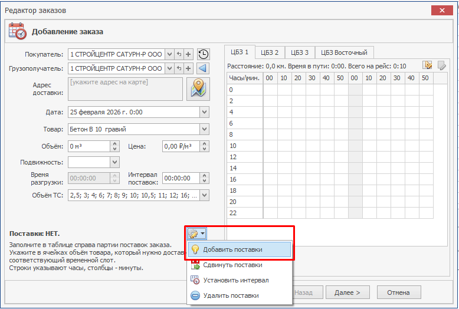
Task: Open buyer order history clock icon
Action: point(203,54)
